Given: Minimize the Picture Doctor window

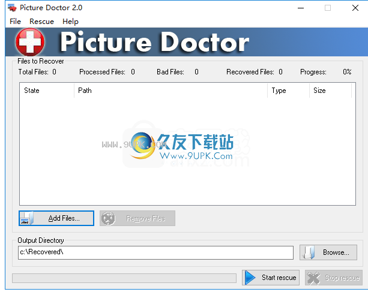Looking at the screenshot, I should pos(301,8).
